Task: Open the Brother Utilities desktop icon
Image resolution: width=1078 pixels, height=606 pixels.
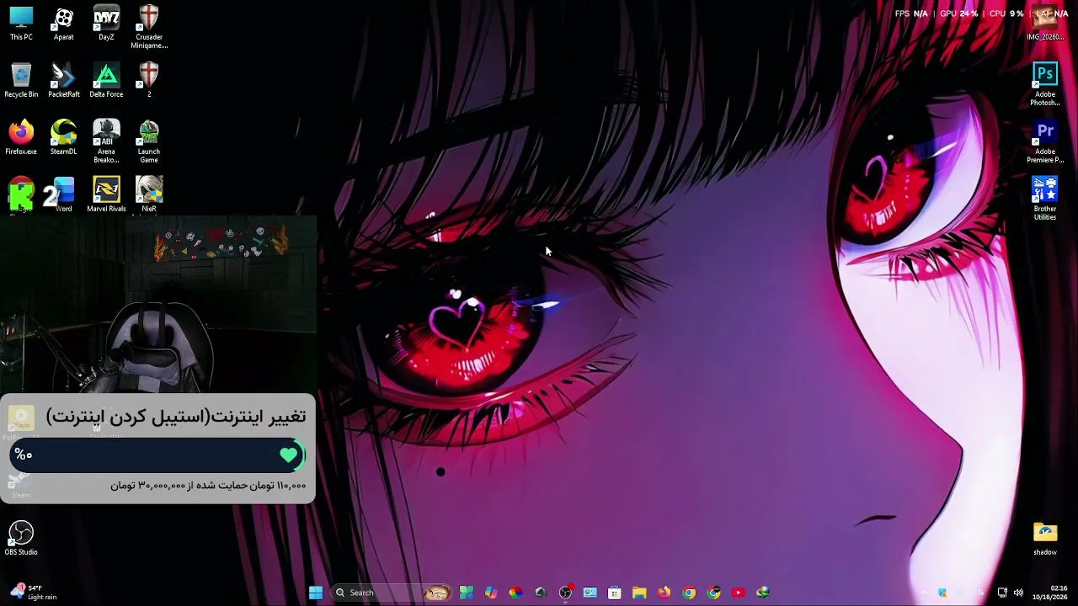Action: [x=1045, y=199]
